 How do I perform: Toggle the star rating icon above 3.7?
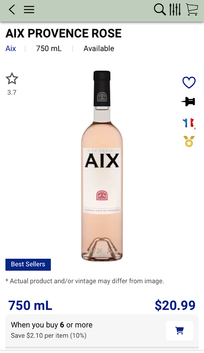12,79
